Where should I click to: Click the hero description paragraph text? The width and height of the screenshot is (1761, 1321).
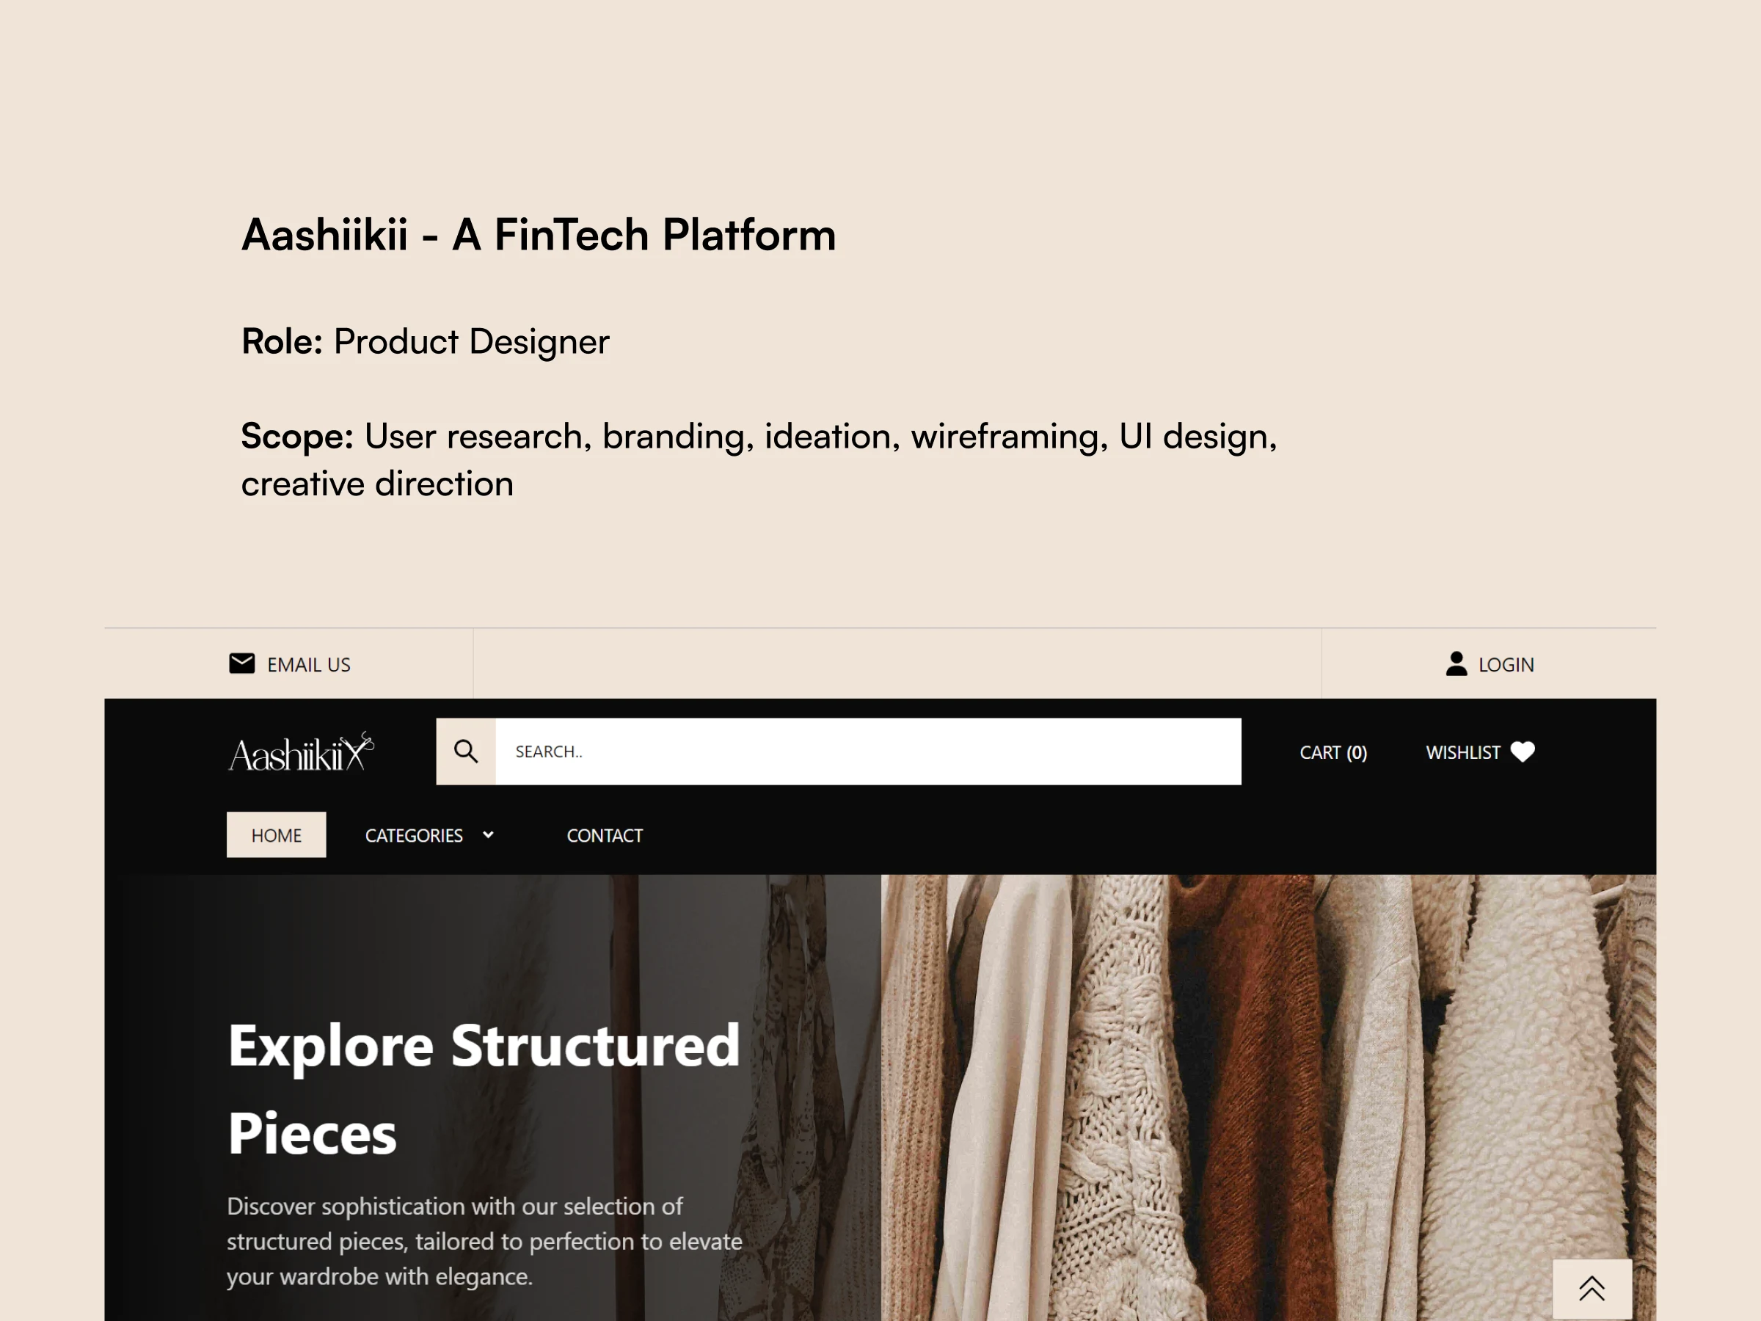(x=484, y=1240)
